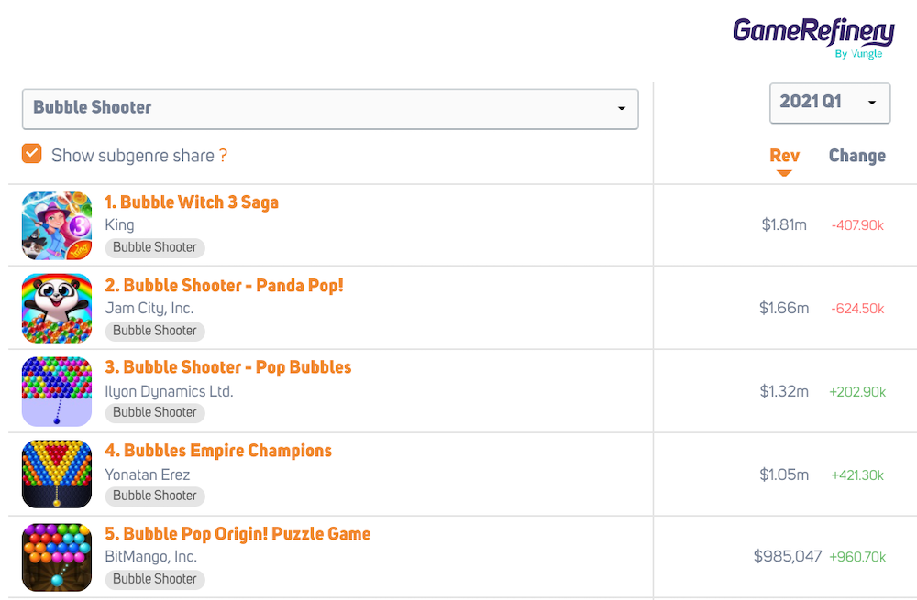This screenshot has height=600, width=917.
Task: Open the Bubbles Empire Champions title link
Action: click(218, 451)
